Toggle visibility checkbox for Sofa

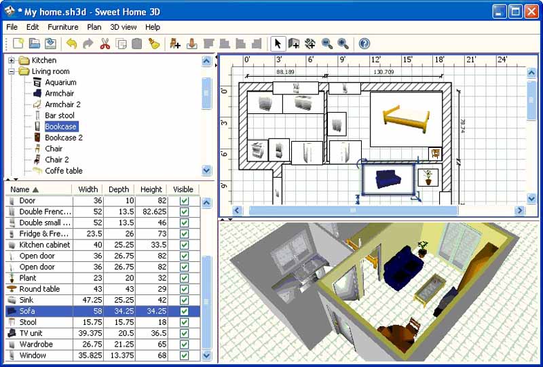click(x=184, y=311)
